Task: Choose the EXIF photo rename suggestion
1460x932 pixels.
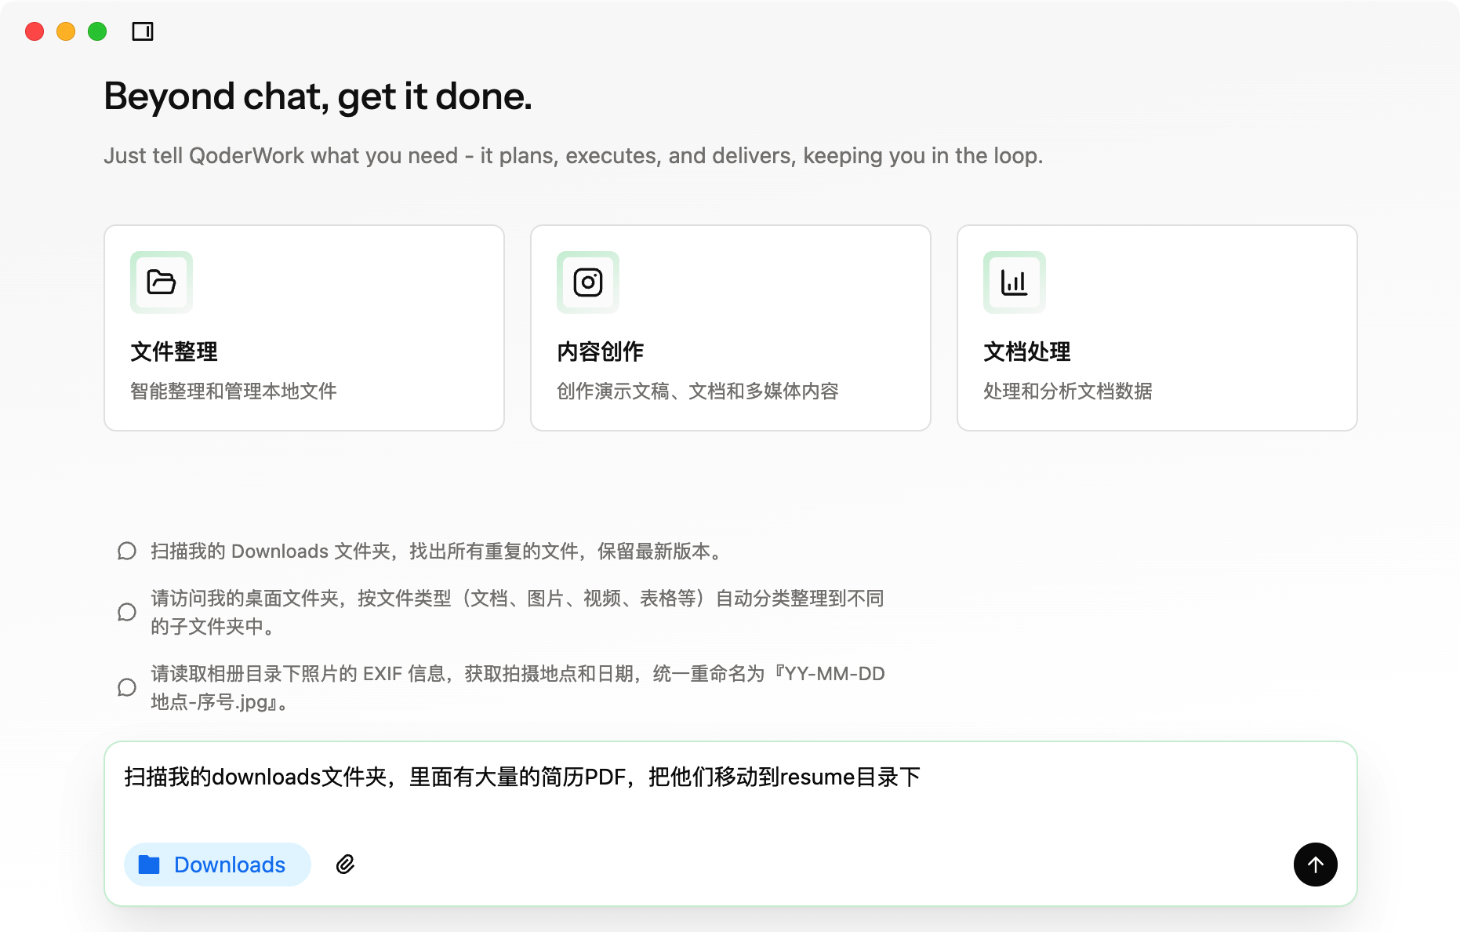Action: (518, 687)
